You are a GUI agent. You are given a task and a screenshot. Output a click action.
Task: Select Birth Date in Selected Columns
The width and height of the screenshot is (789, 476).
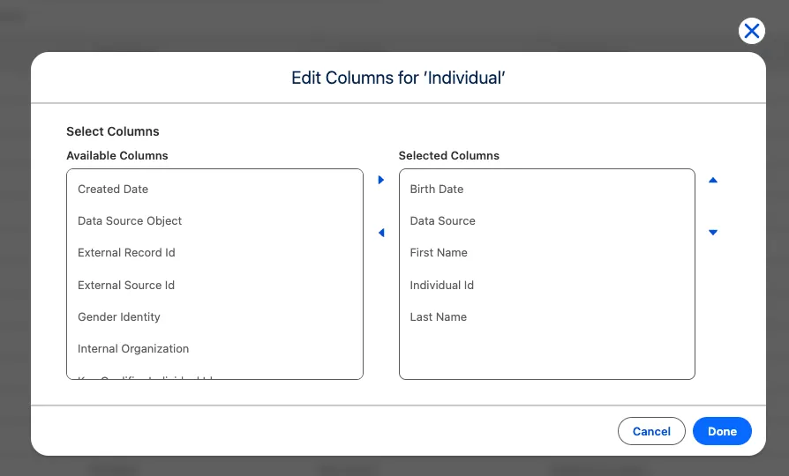click(x=437, y=189)
